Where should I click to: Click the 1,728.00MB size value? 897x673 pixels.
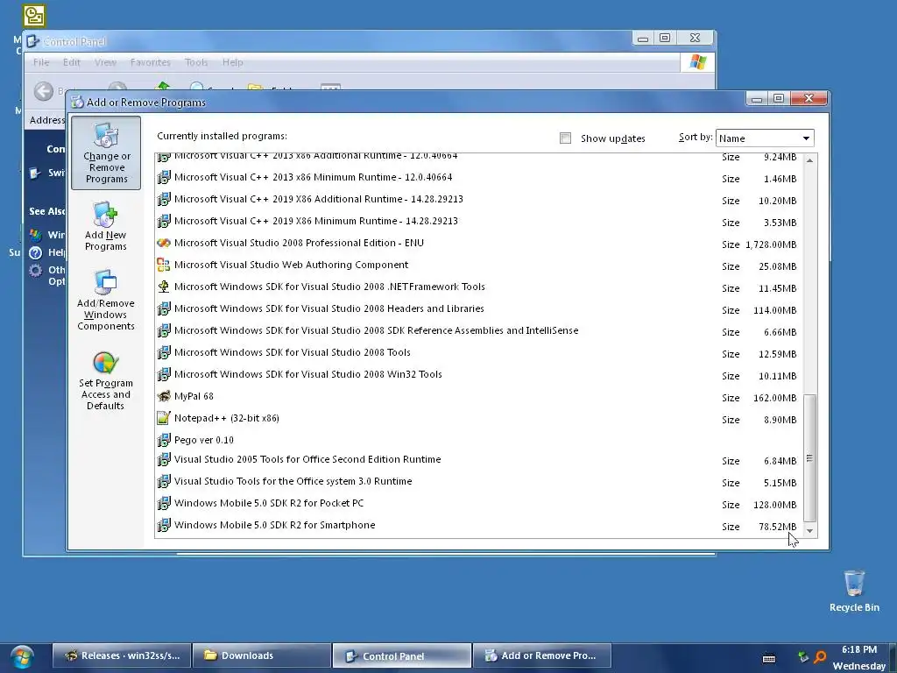pyautogui.click(x=771, y=244)
